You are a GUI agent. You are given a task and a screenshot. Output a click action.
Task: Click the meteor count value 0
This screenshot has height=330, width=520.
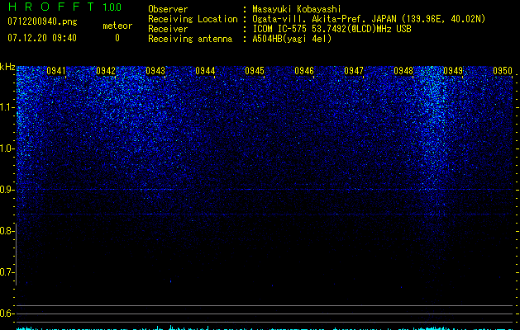click(117, 38)
